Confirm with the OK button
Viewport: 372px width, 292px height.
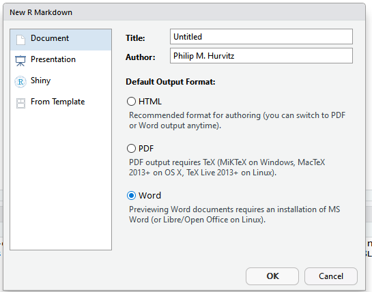(x=272, y=276)
